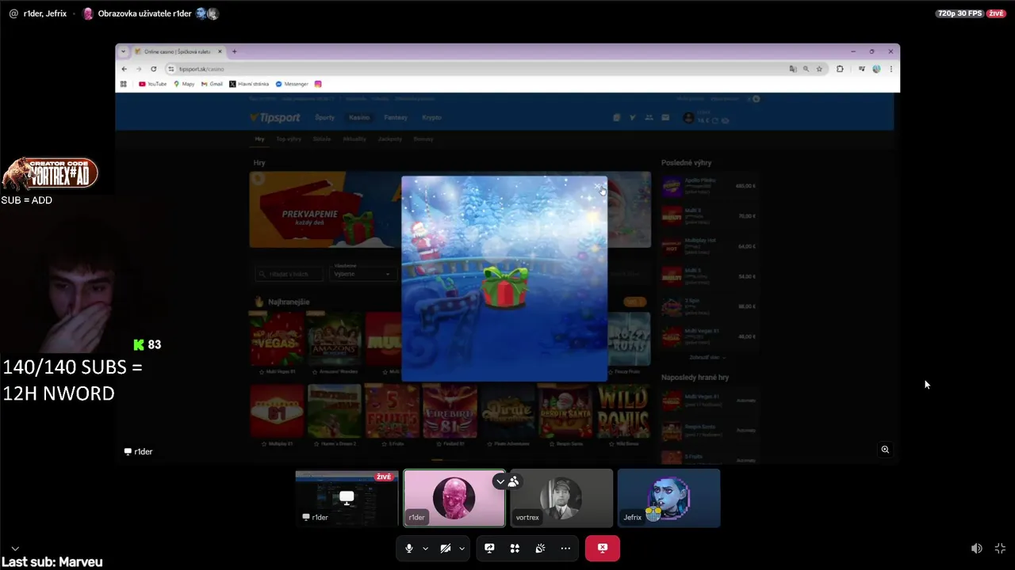Open new tab plus button in Chrome
The image size is (1015, 570).
tap(234, 51)
